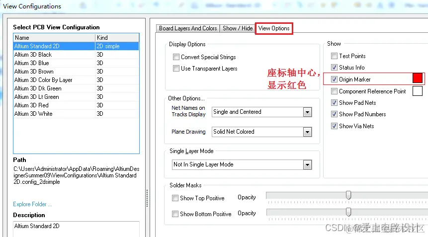Pick the red Origin Marker color swatch
Viewport: 428px width, 237px height.
click(418, 78)
